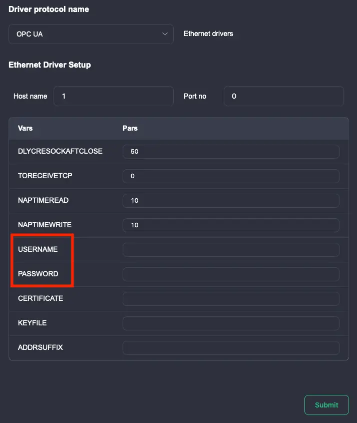The image size is (357, 423).
Task: Open the OPC UA protocol dropdown
Action: (x=90, y=34)
